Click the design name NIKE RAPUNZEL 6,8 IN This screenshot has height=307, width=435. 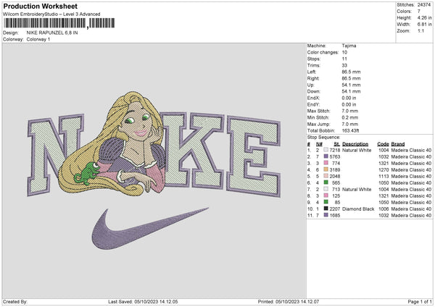[52, 33]
